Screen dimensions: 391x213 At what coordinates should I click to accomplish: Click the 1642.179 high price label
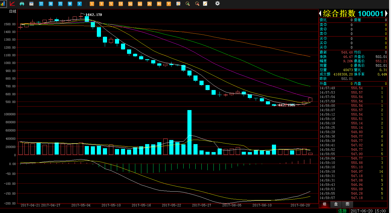(94, 15)
